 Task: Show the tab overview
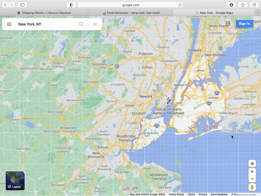(254, 5)
